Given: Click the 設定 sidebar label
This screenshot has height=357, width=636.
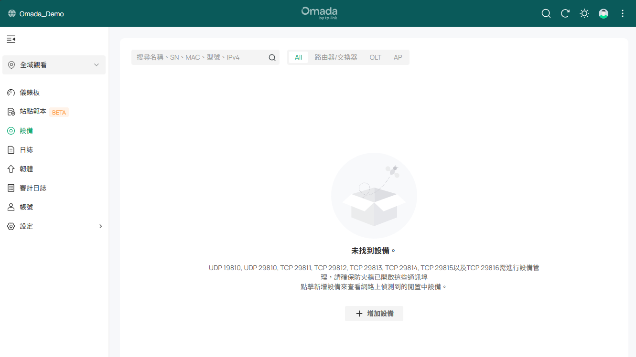Looking at the screenshot, I should click(26, 226).
